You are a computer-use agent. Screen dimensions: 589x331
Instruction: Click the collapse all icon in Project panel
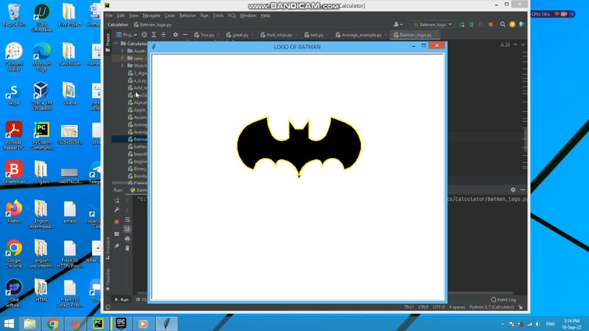(x=163, y=34)
